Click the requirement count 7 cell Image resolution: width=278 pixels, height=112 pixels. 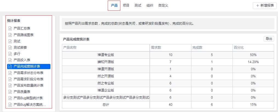(x=170, y=62)
